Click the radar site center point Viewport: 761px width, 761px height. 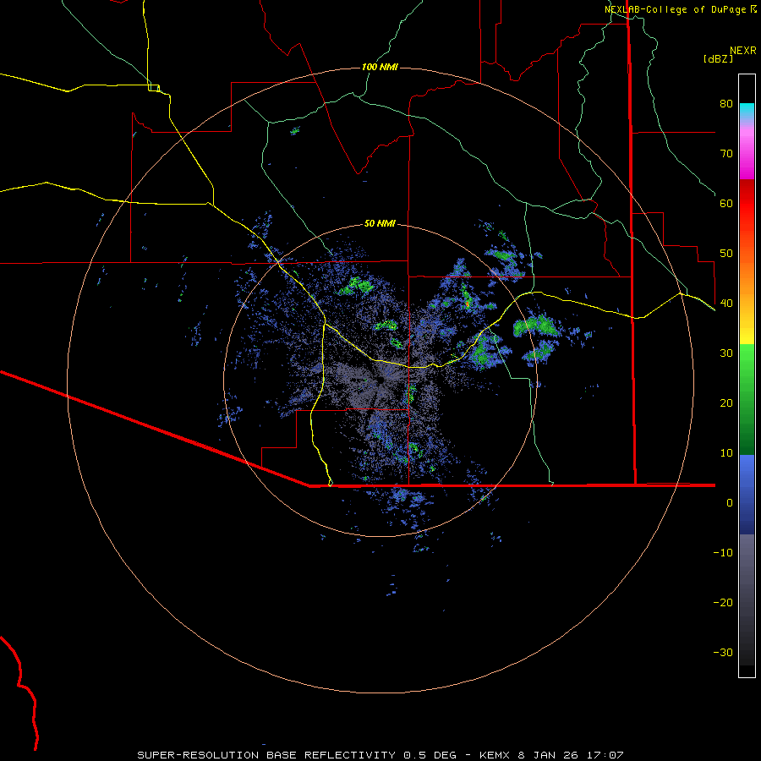coord(380,380)
